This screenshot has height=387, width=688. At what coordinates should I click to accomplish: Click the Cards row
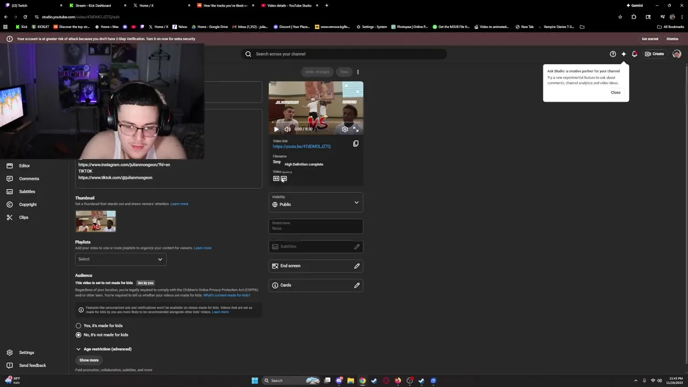[316, 285]
